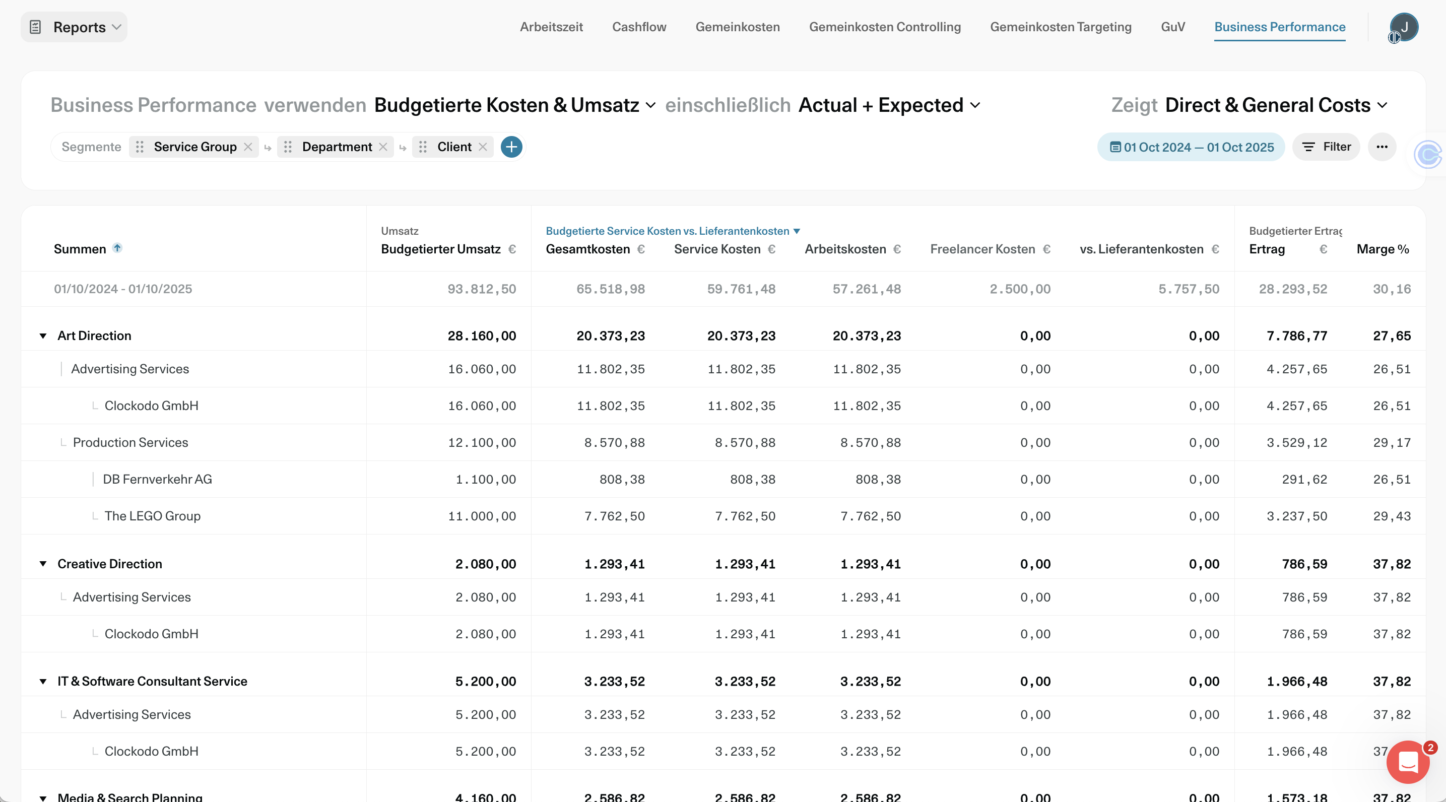Remove the Service Group segment with X
1446x802 pixels.
click(x=248, y=147)
